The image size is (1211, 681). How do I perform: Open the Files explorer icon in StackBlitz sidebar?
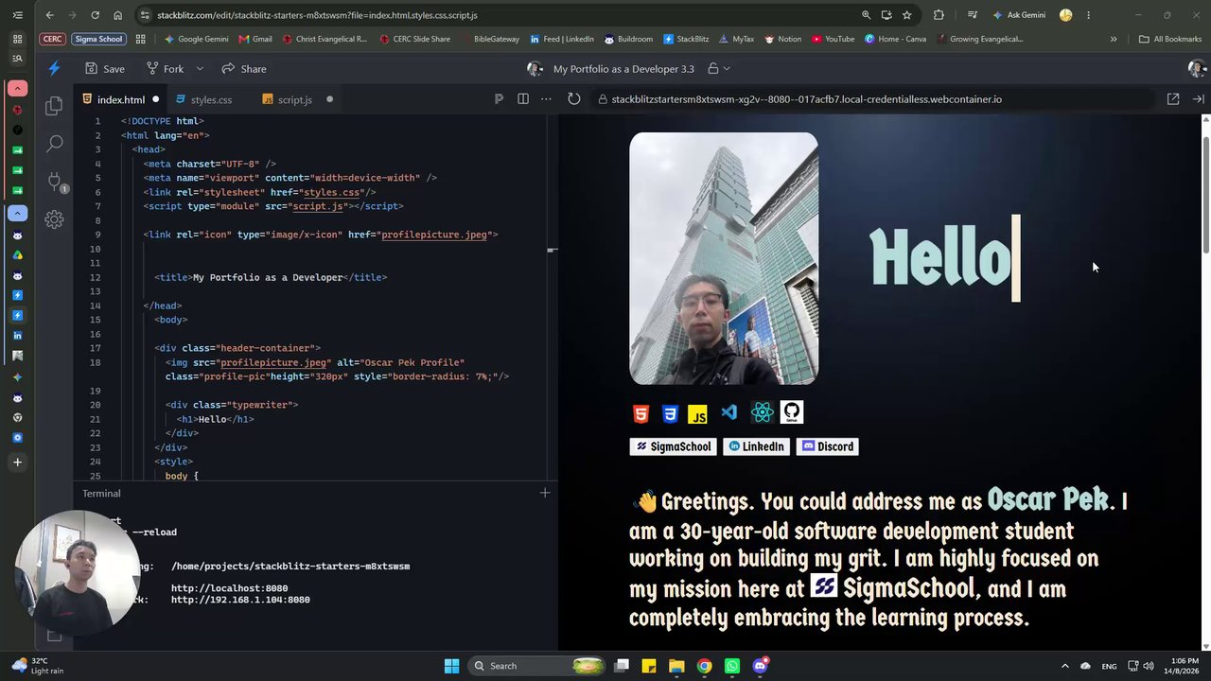pos(54,106)
